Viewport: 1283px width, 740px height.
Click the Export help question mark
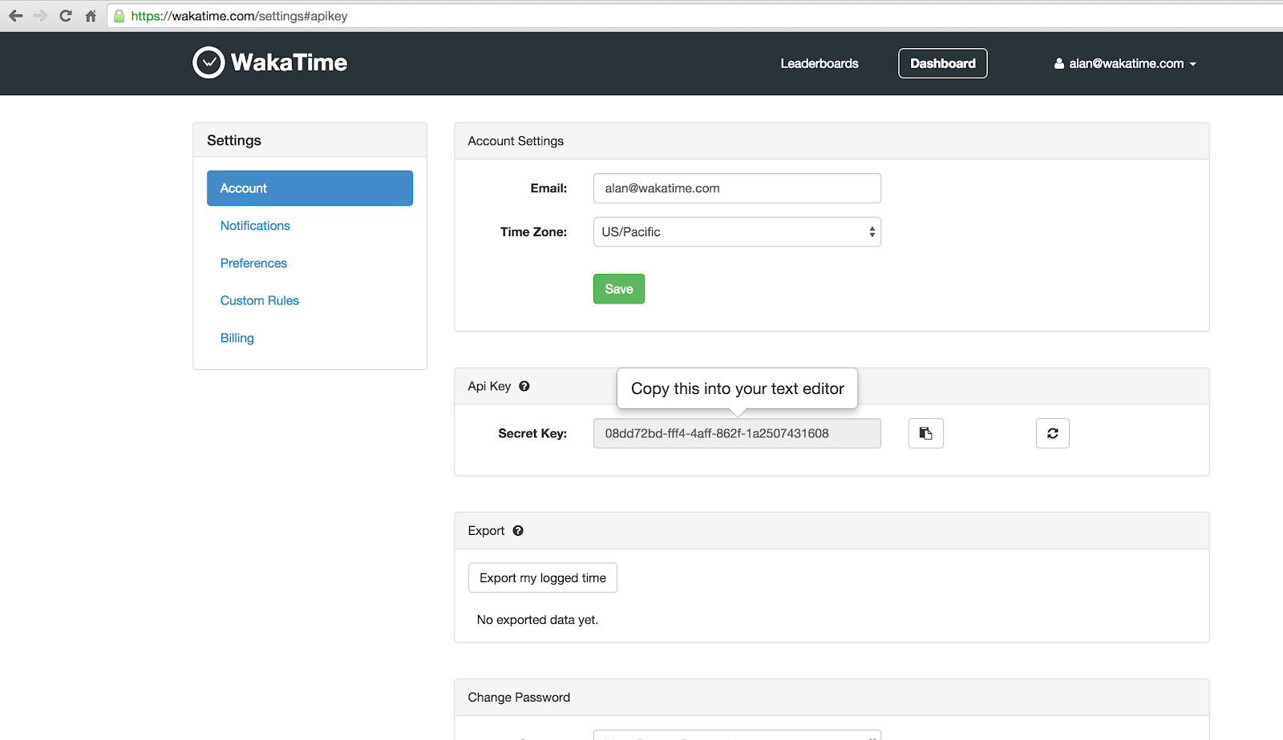tap(518, 530)
